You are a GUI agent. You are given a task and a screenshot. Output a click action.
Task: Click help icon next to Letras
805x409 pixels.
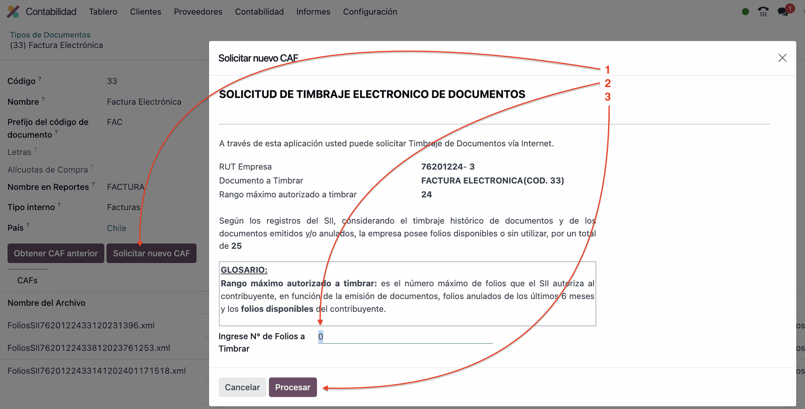point(36,149)
